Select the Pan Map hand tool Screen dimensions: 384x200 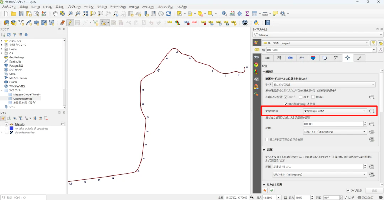pos(55,14)
